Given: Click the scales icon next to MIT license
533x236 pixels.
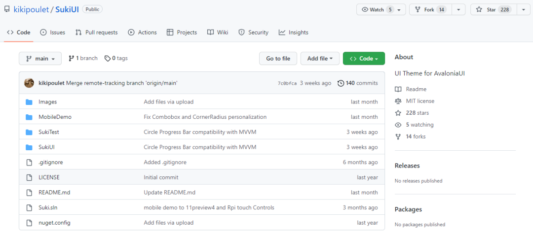Looking at the screenshot, I should tap(398, 101).
